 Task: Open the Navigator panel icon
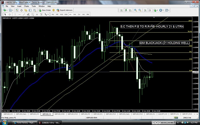point(26,10)
